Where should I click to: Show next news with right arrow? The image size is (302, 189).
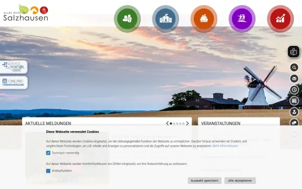187,123
